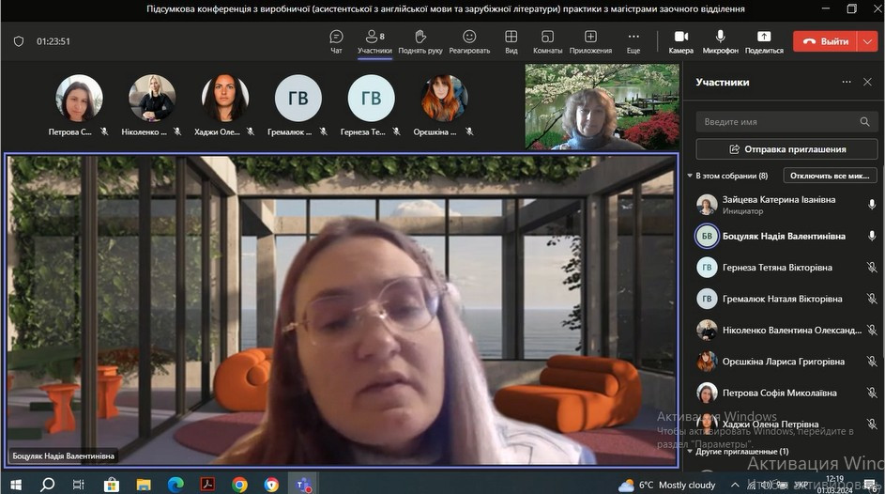
Task: Open the dropdown arrow beside Выйти
Action: click(x=867, y=41)
